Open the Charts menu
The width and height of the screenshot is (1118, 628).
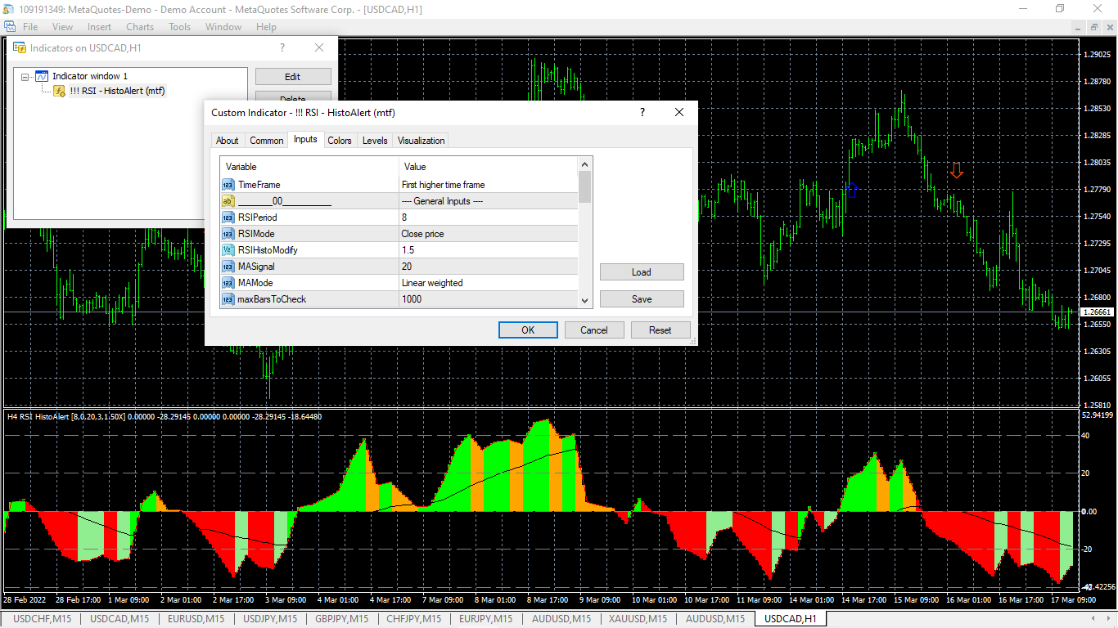140,27
